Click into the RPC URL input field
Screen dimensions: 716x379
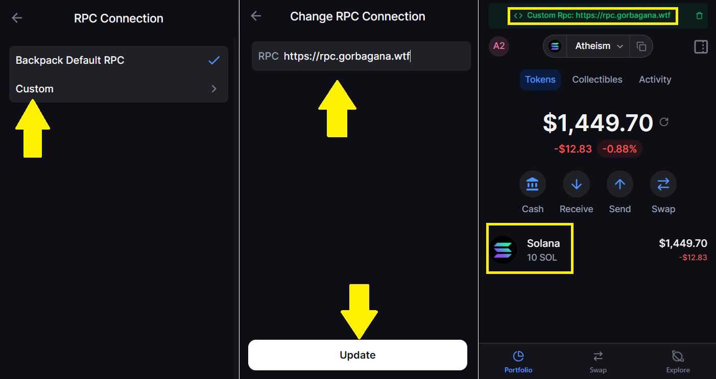pyautogui.click(x=361, y=56)
